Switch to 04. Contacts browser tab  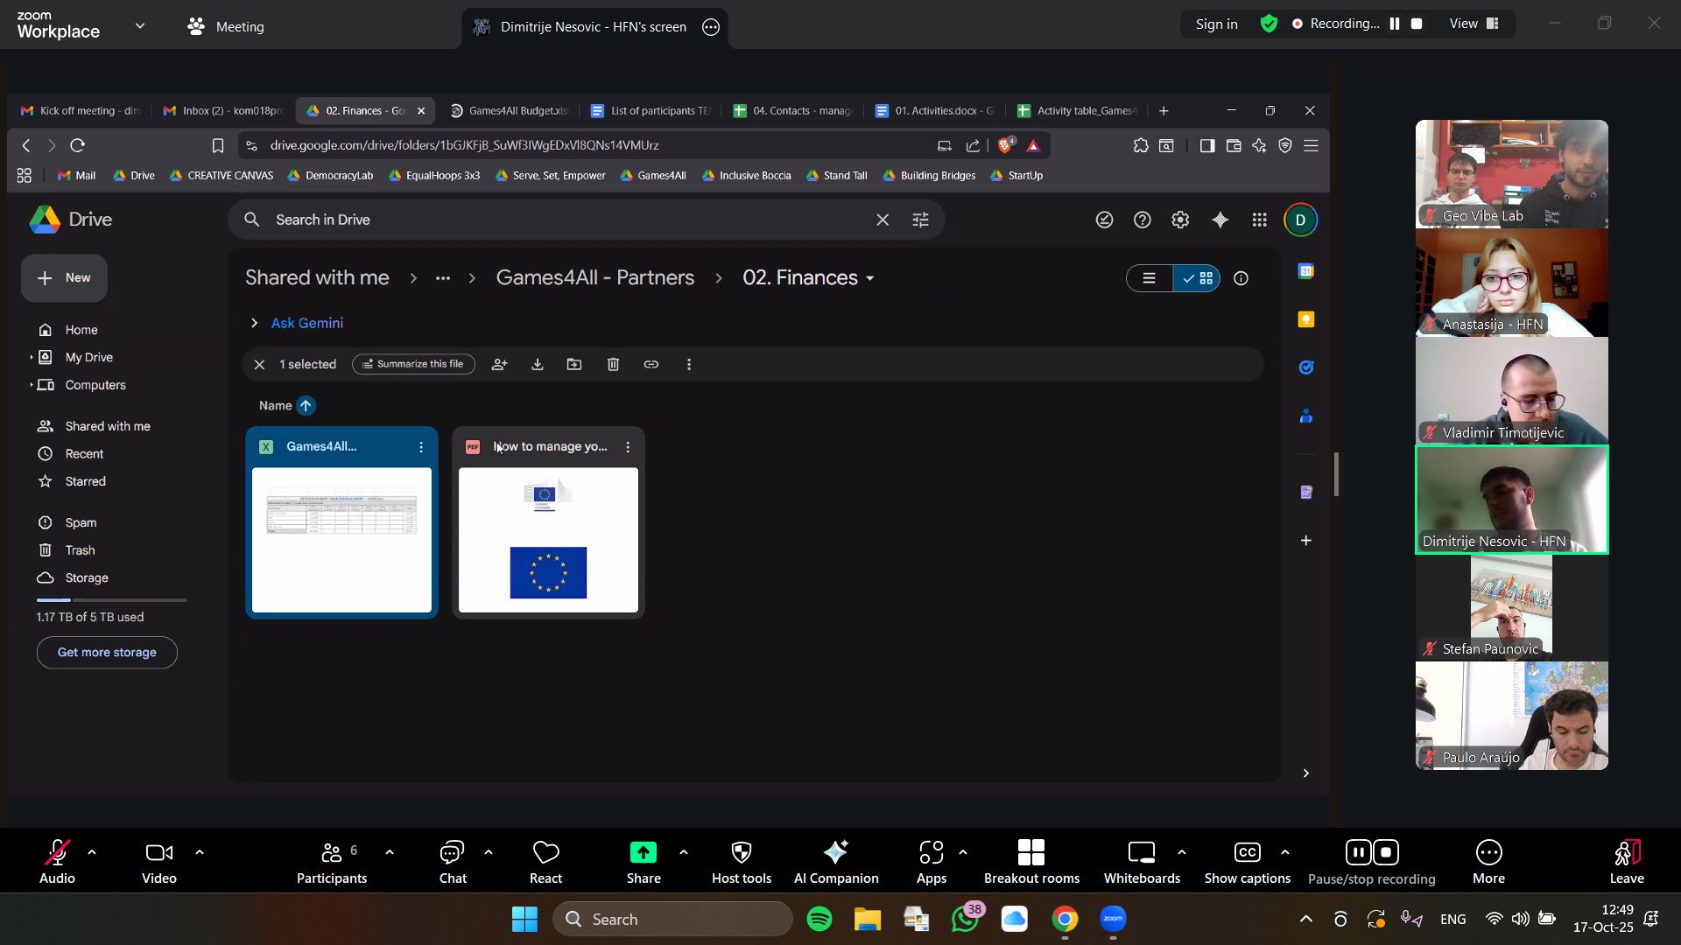(793, 111)
